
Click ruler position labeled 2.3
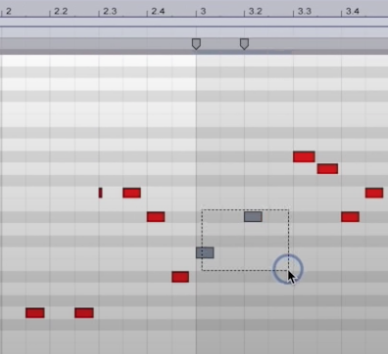point(110,12)
